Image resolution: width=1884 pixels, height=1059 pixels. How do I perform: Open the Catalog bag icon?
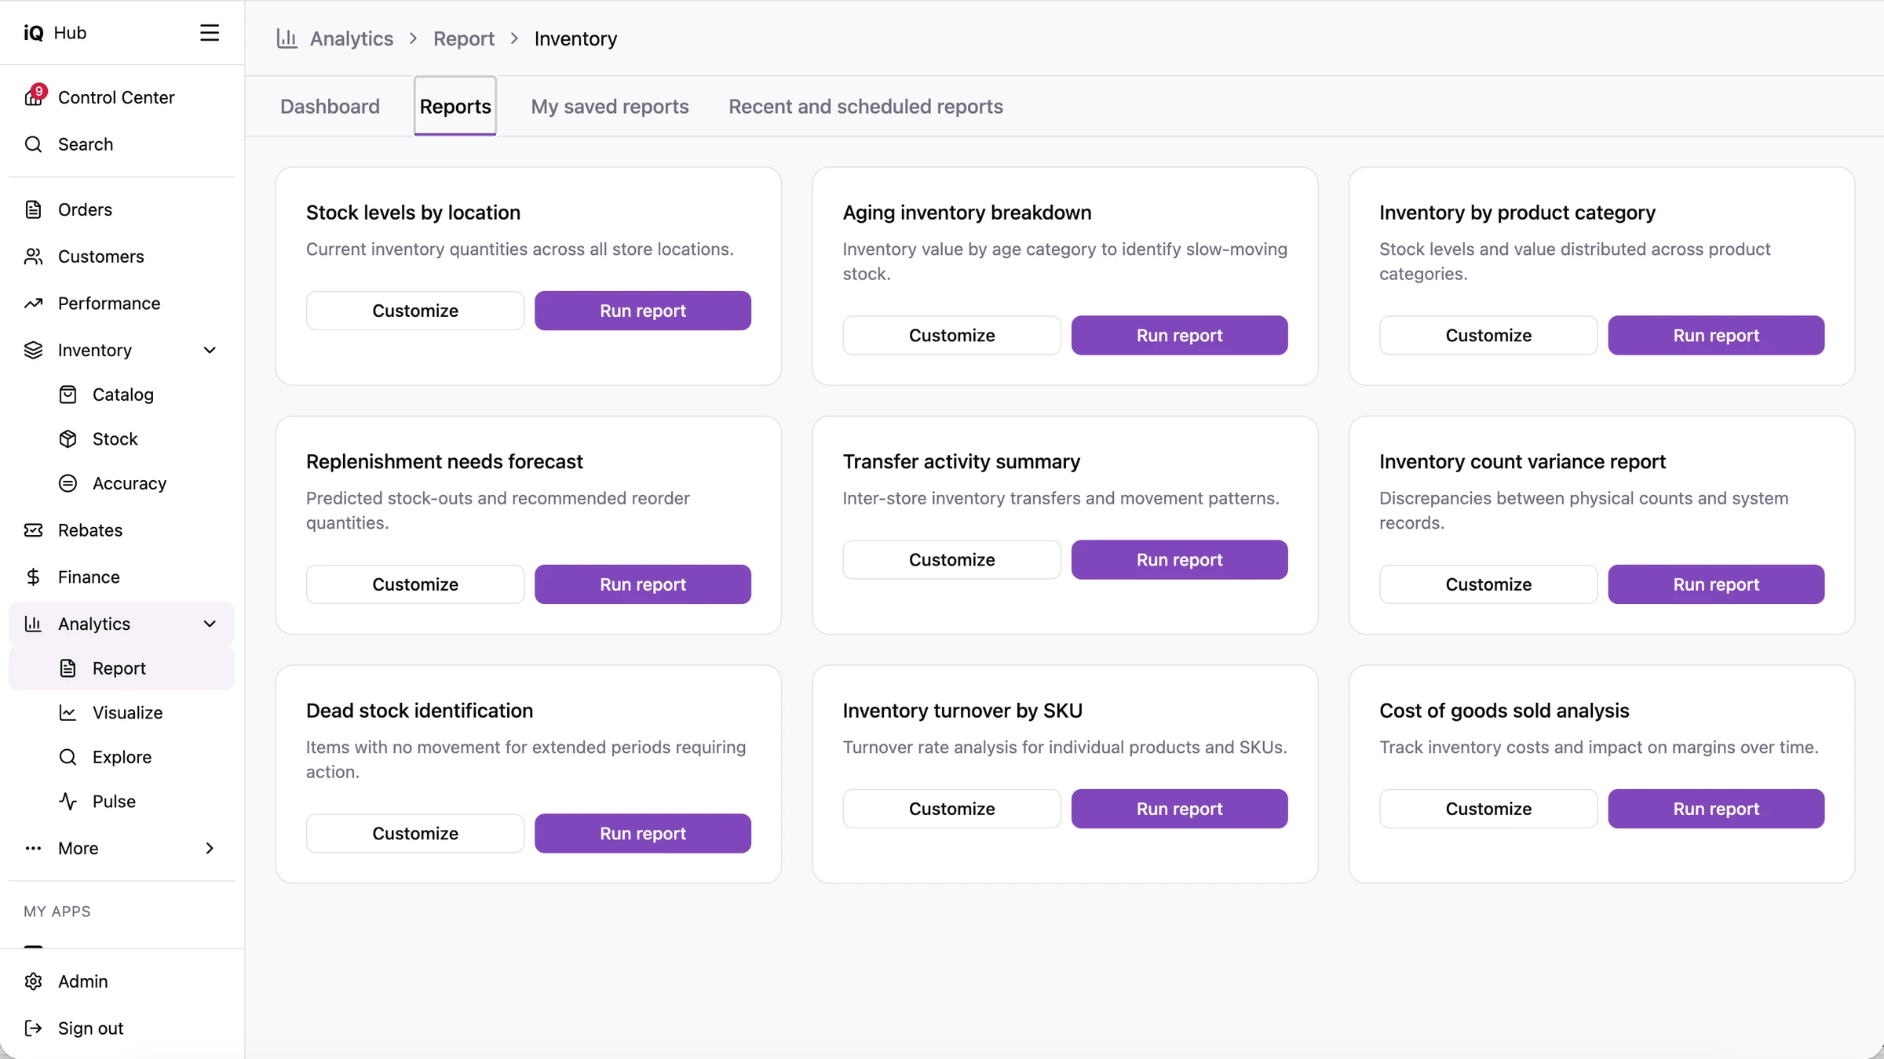click(68, 395)
